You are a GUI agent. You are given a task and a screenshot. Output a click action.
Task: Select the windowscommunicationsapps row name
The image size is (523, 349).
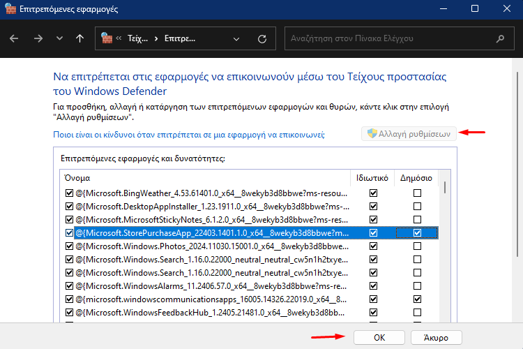211,299
